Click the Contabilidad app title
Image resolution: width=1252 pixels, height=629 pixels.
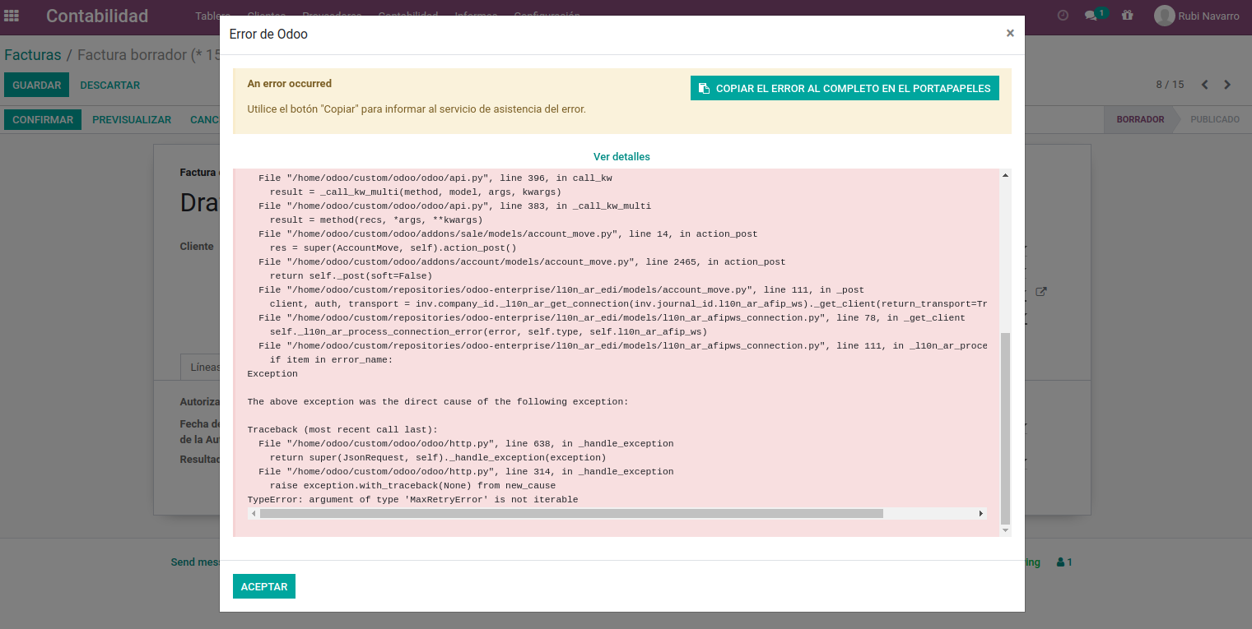tap(97, 16)
